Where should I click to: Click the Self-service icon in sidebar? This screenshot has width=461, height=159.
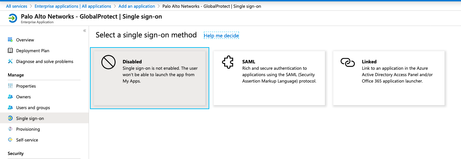point(10,140)
